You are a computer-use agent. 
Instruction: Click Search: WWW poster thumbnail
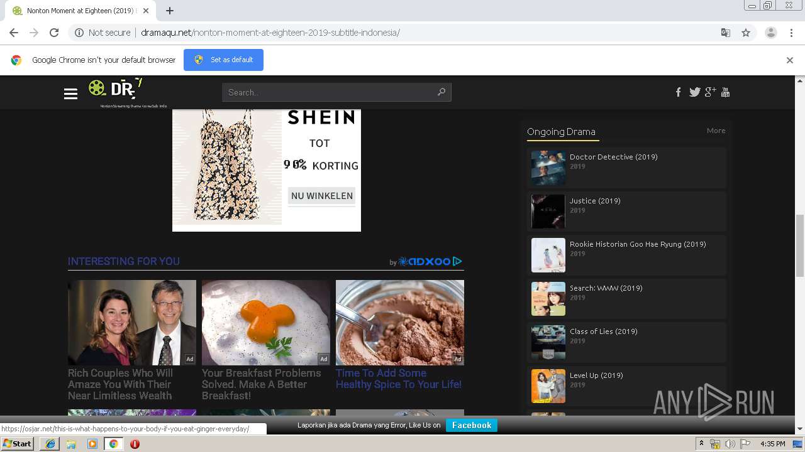coord(548,299)
